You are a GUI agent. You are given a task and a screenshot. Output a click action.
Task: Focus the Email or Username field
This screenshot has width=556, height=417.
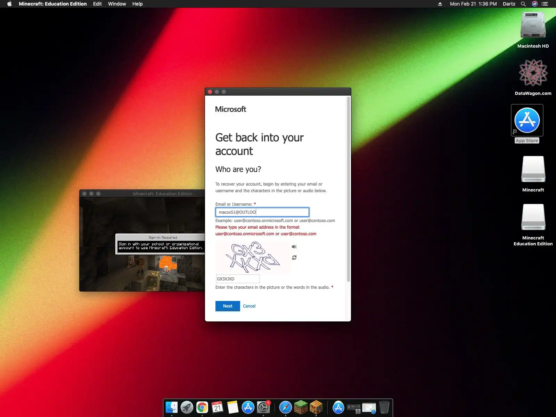click(x=262, y=212)
